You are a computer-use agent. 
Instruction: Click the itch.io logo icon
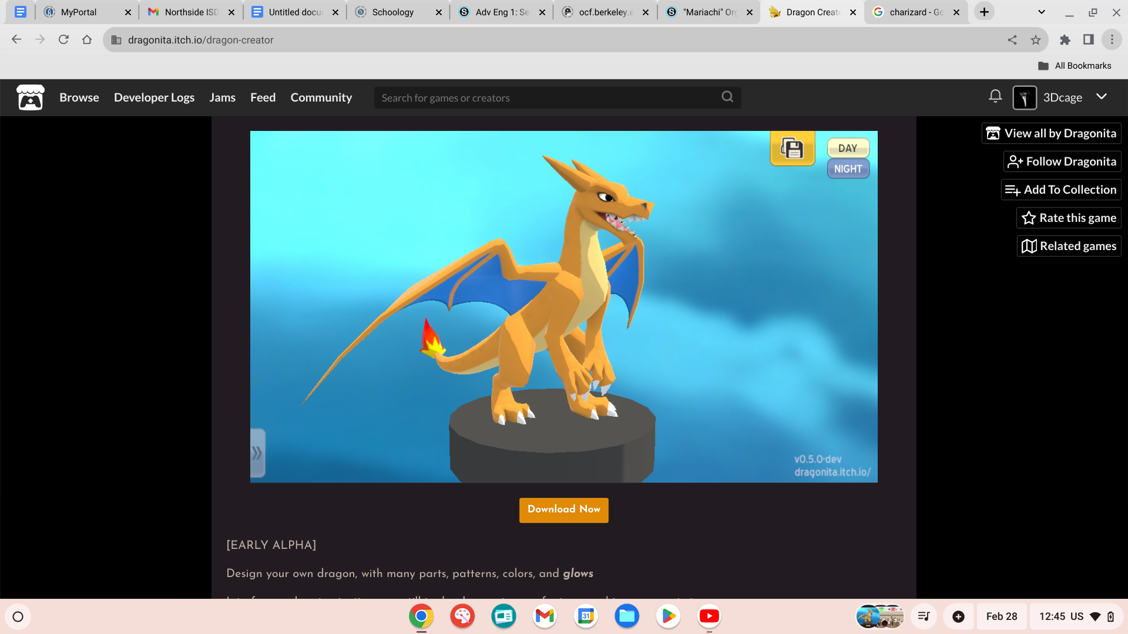[30, 97]
